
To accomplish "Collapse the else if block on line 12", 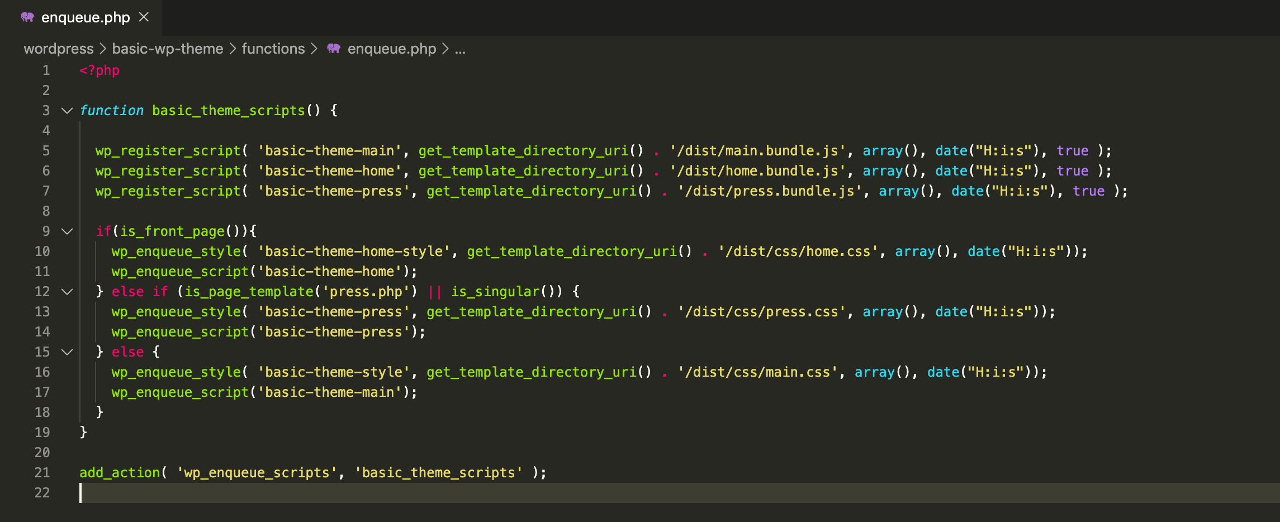I will click(67, 292).
